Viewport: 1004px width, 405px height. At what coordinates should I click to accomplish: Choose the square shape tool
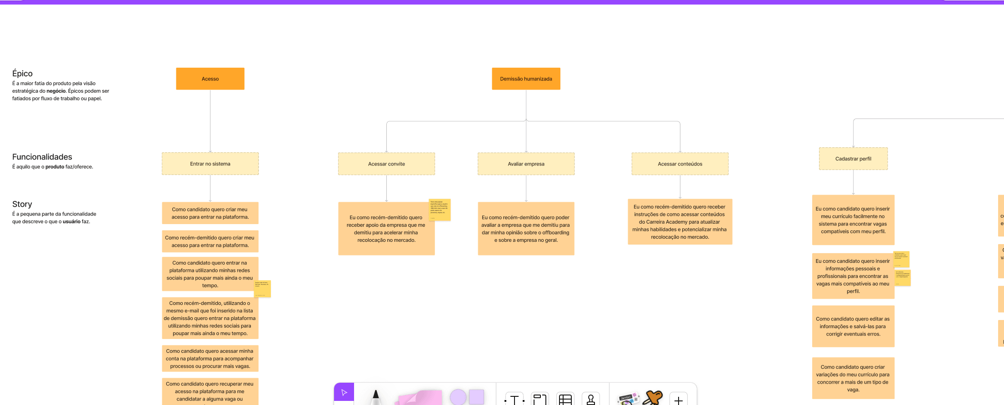(477, 397)
